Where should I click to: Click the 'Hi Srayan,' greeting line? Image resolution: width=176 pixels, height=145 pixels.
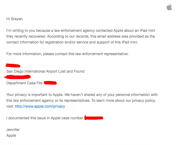pos(15,19)
